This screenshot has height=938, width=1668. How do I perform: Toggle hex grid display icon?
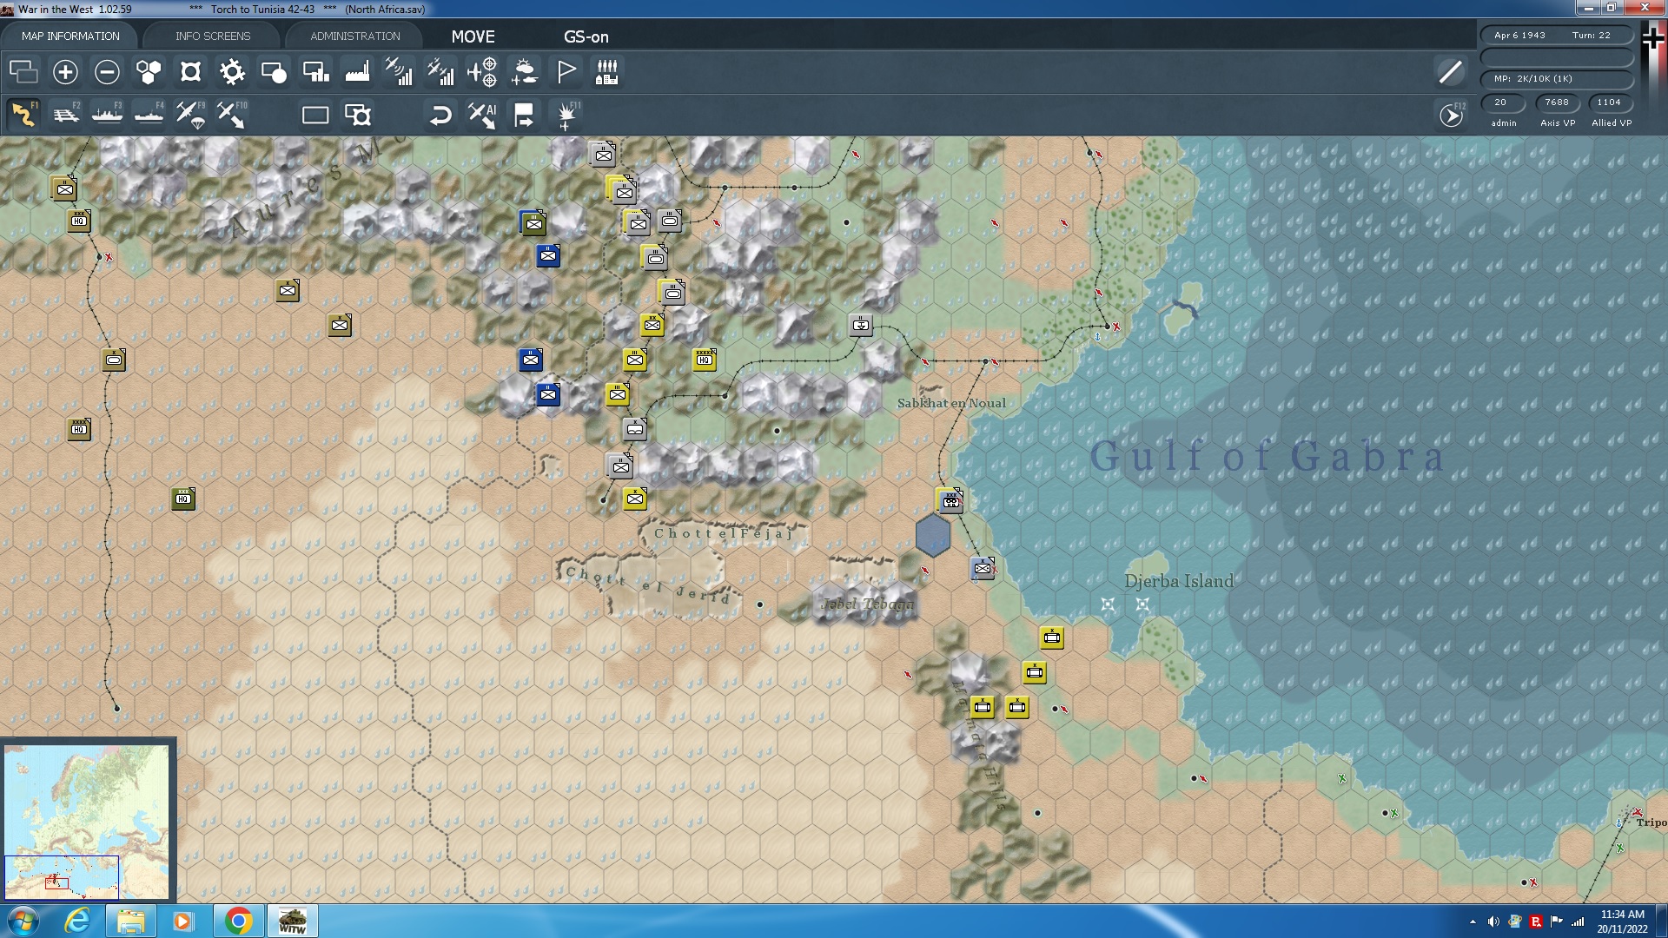point(149,72)
